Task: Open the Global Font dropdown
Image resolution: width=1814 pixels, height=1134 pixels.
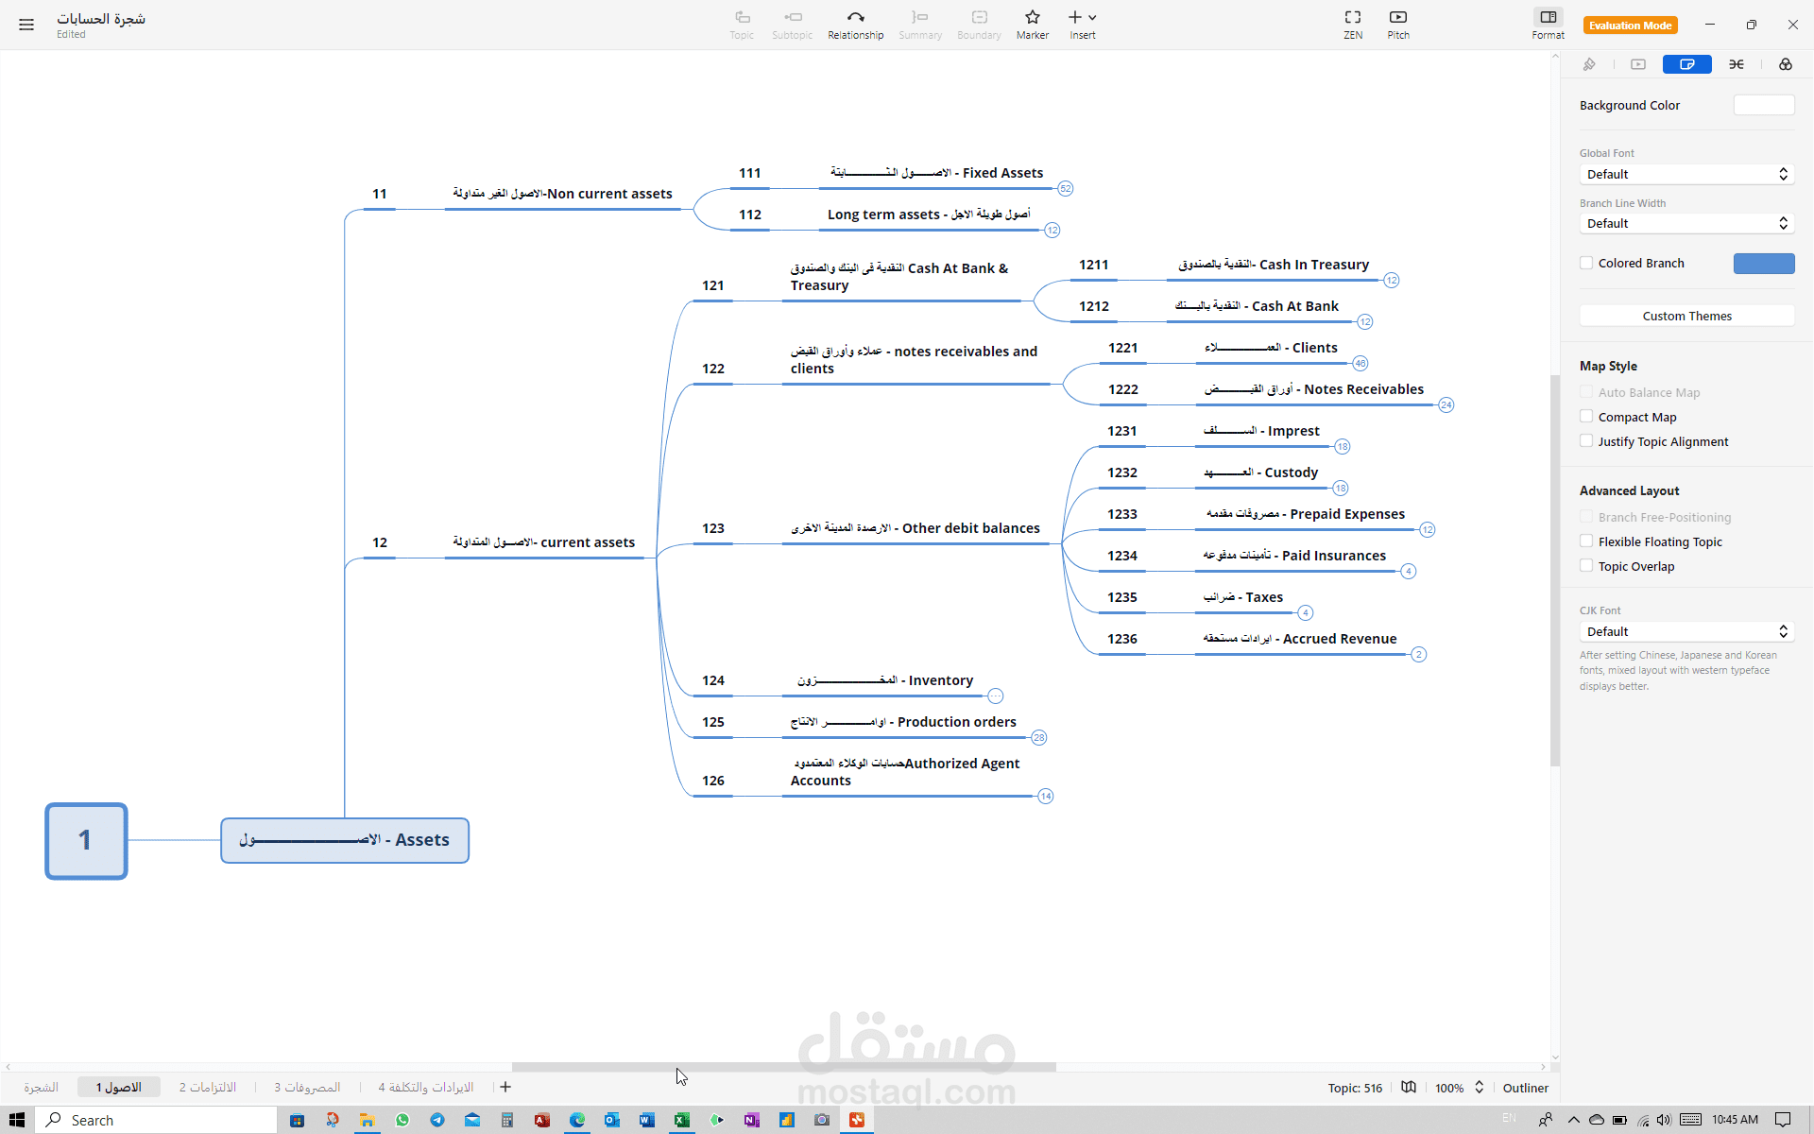Action: (x=1686, y=174)
